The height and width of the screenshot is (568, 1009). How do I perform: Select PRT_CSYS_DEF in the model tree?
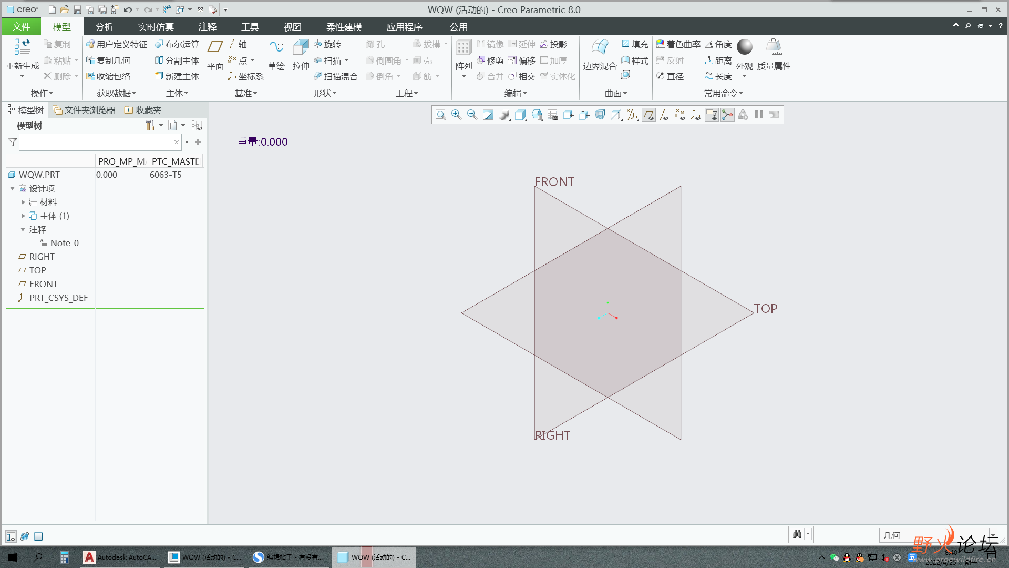pyautogui.click(x=53, y=298)
